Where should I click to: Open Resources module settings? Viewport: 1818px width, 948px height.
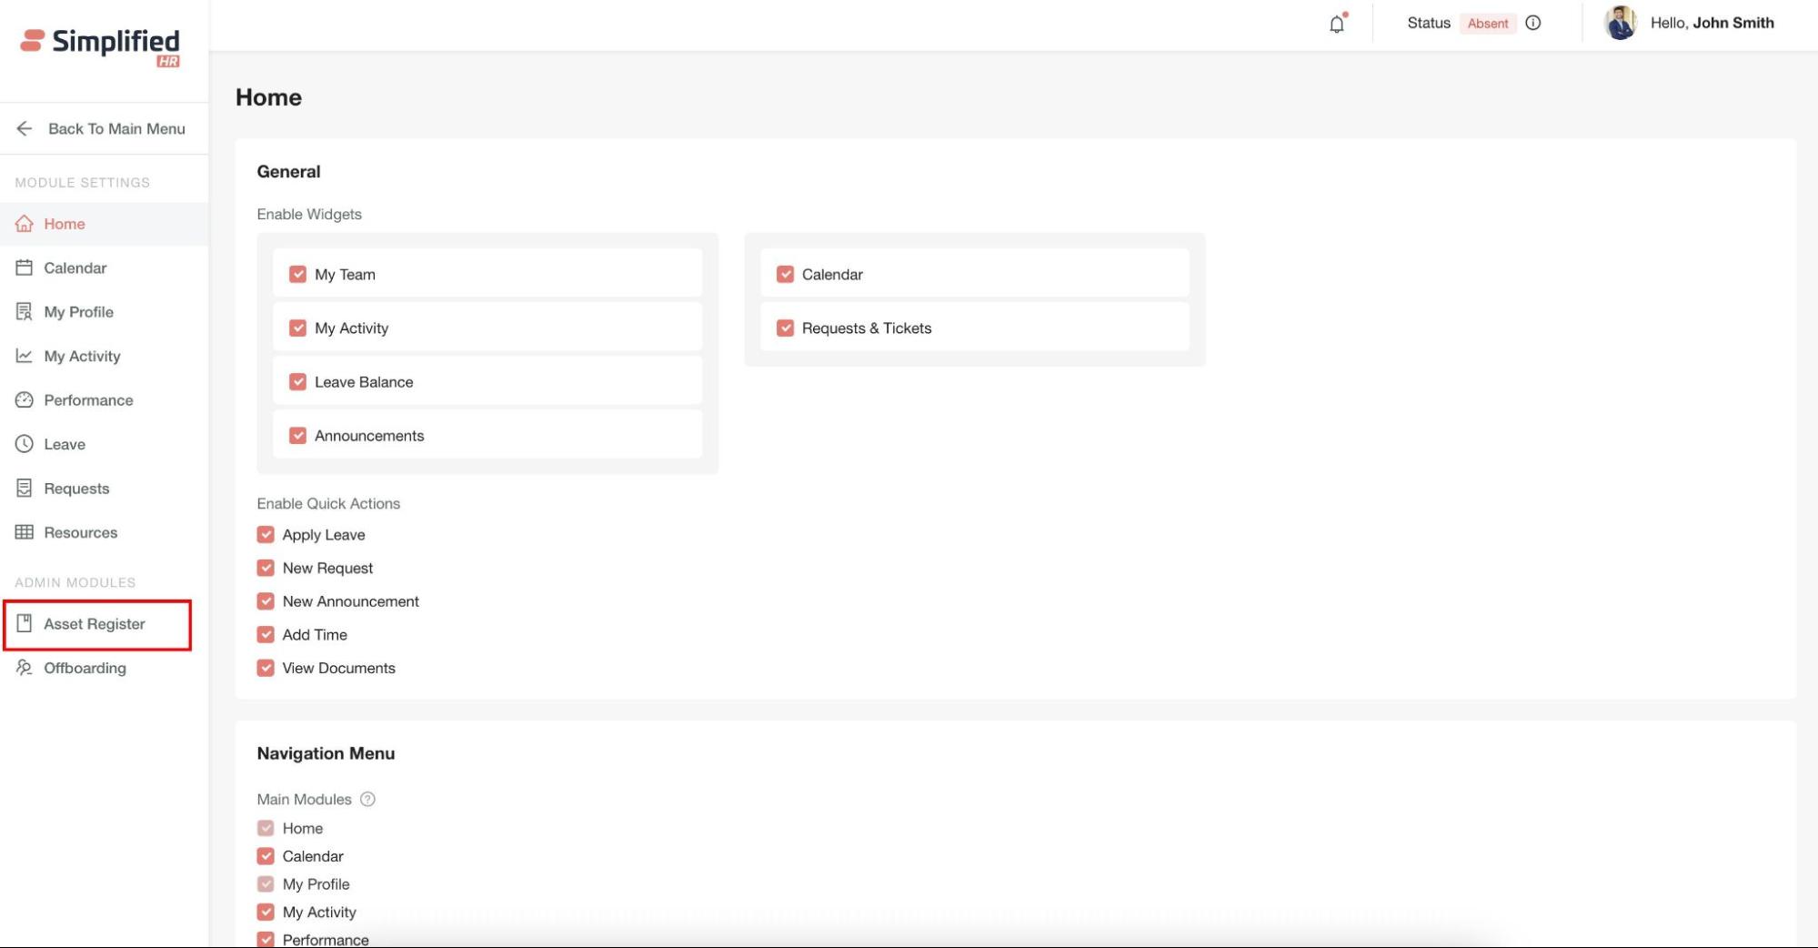tap(80, 532)
